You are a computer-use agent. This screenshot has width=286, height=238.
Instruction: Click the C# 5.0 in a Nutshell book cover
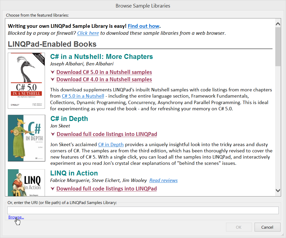26,81
